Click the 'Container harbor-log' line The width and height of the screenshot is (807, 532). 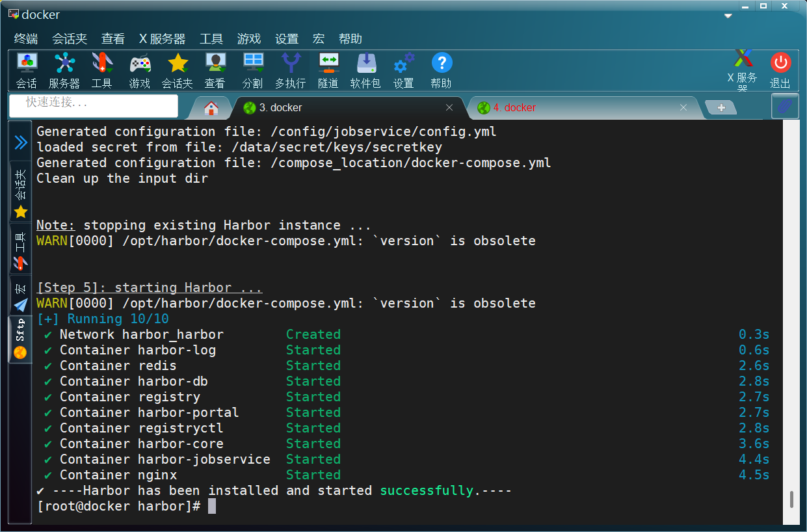[x=403, y=350]
